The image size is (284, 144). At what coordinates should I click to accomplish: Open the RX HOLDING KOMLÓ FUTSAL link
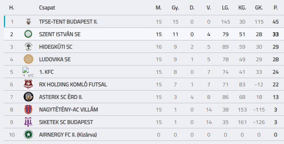coord(73,85)
